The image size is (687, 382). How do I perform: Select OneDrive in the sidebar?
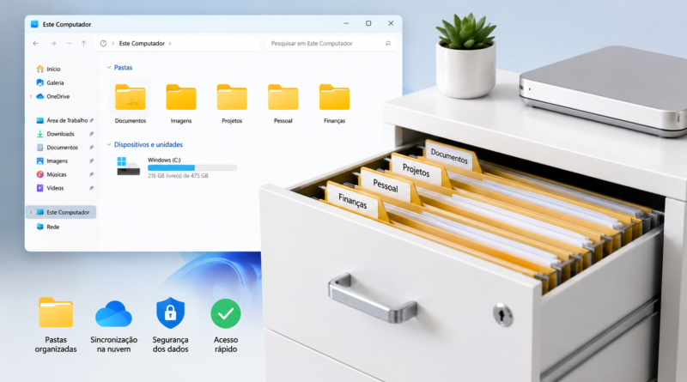(53, 96)
